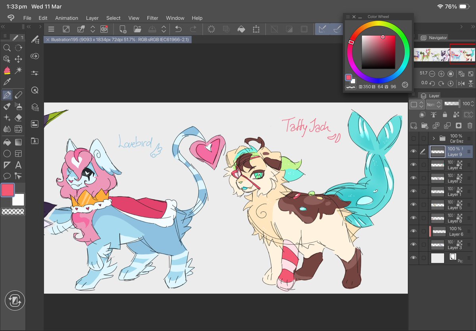Open the Filter menu
The width and height of the screenshot is (476, 331).
152,18
